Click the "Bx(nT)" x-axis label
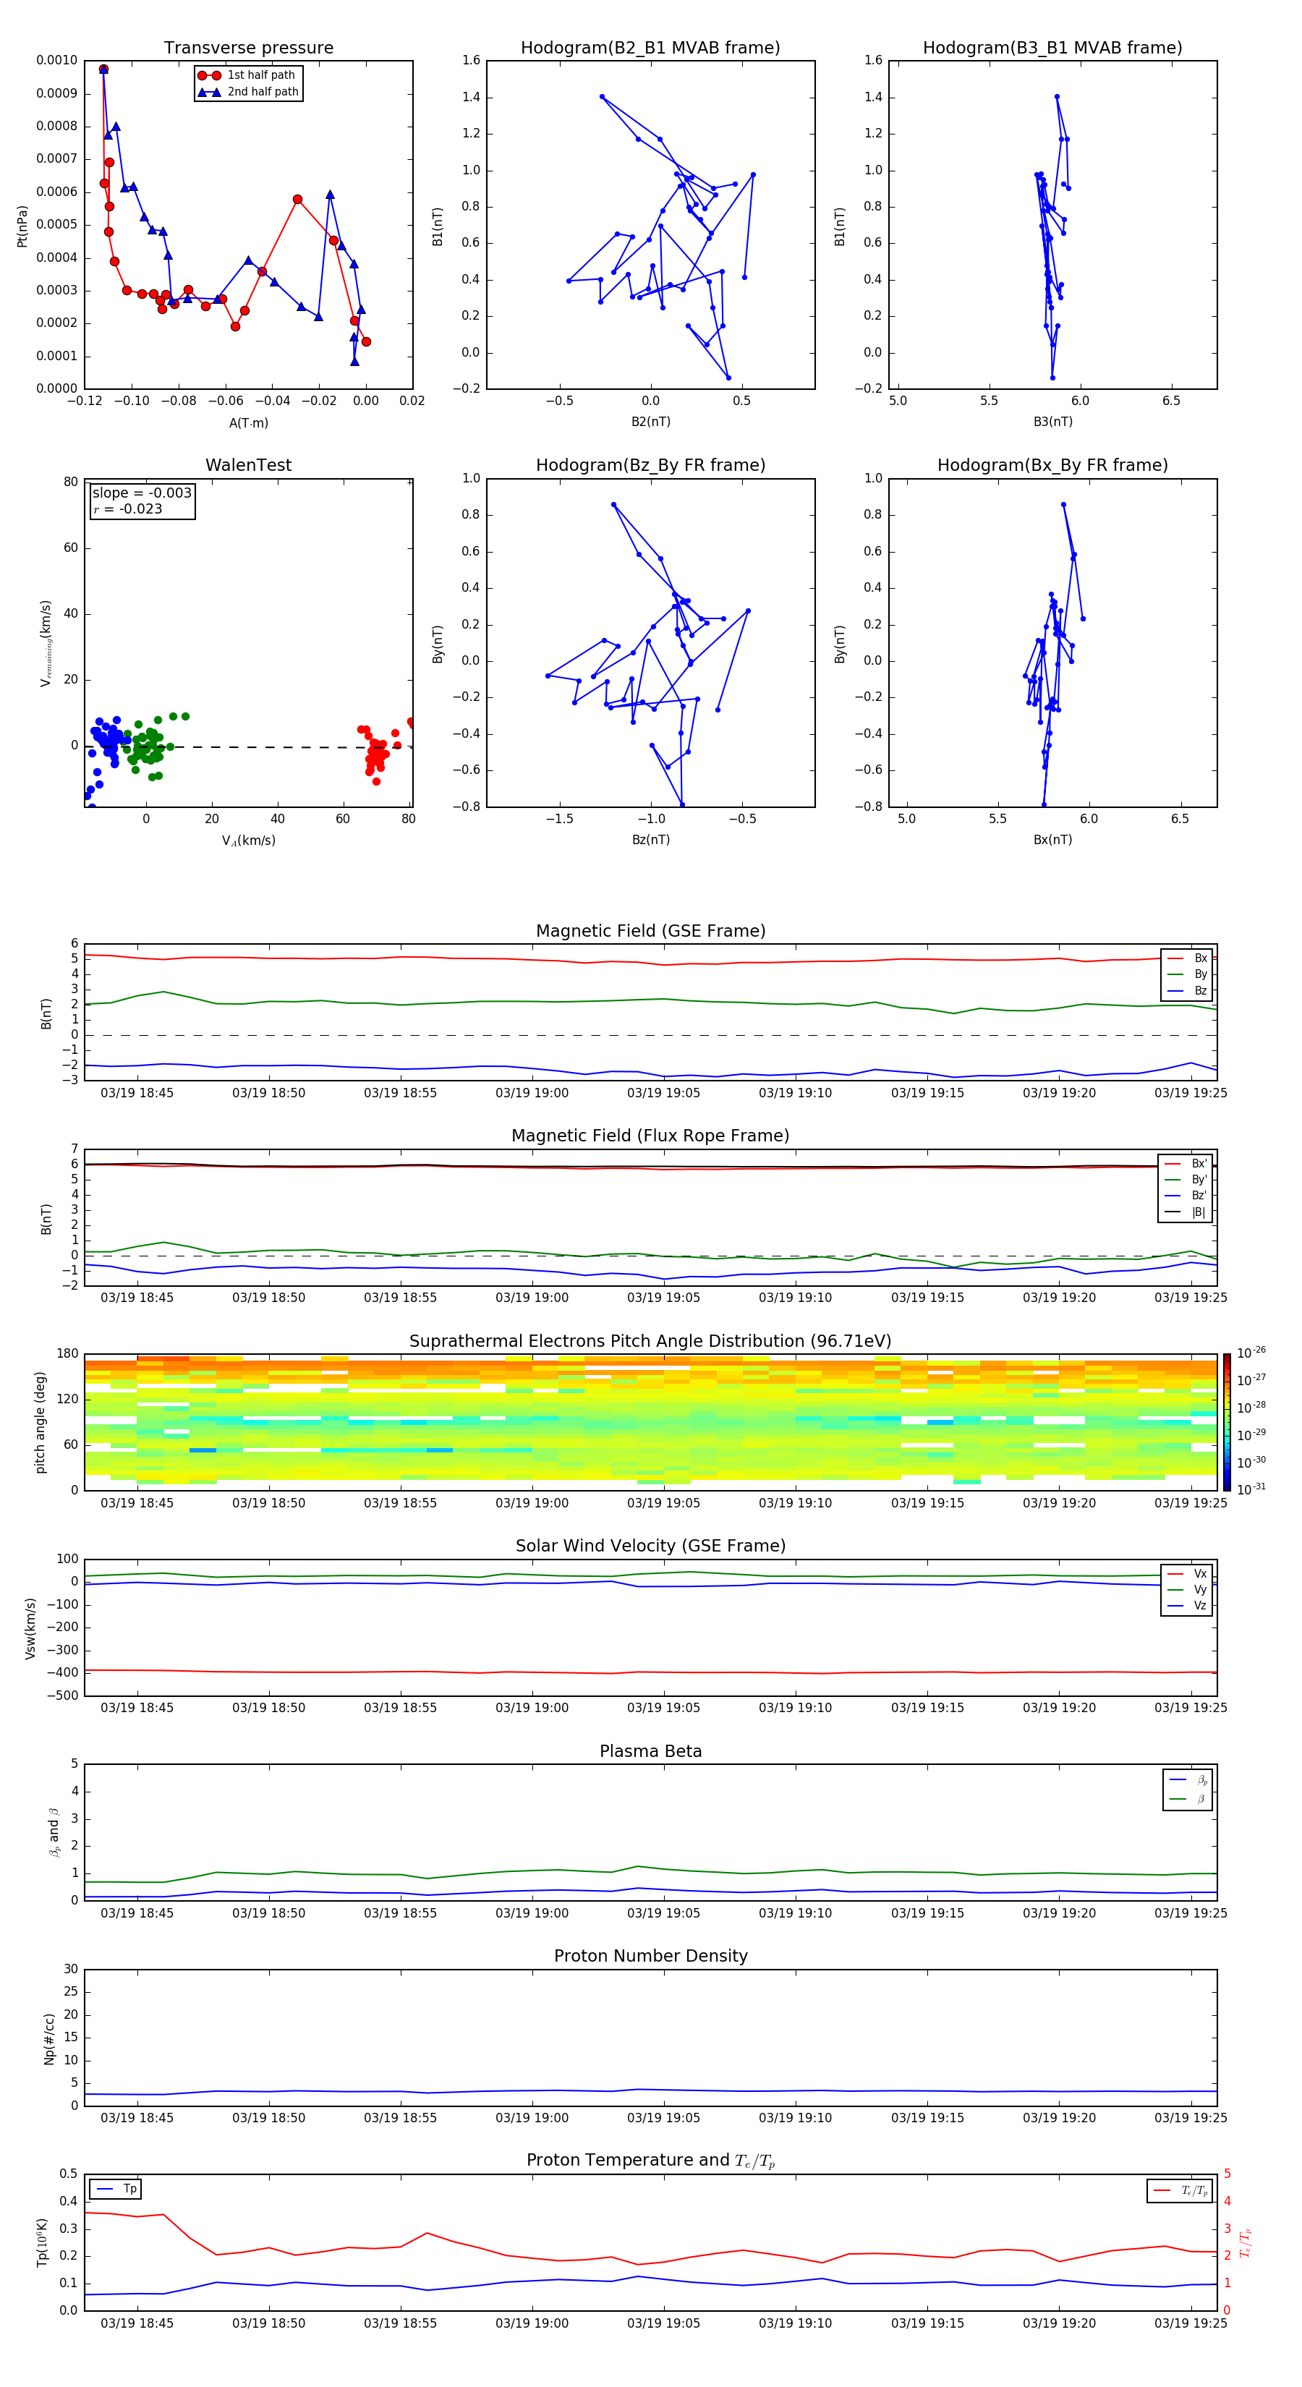 (1052, 840)
